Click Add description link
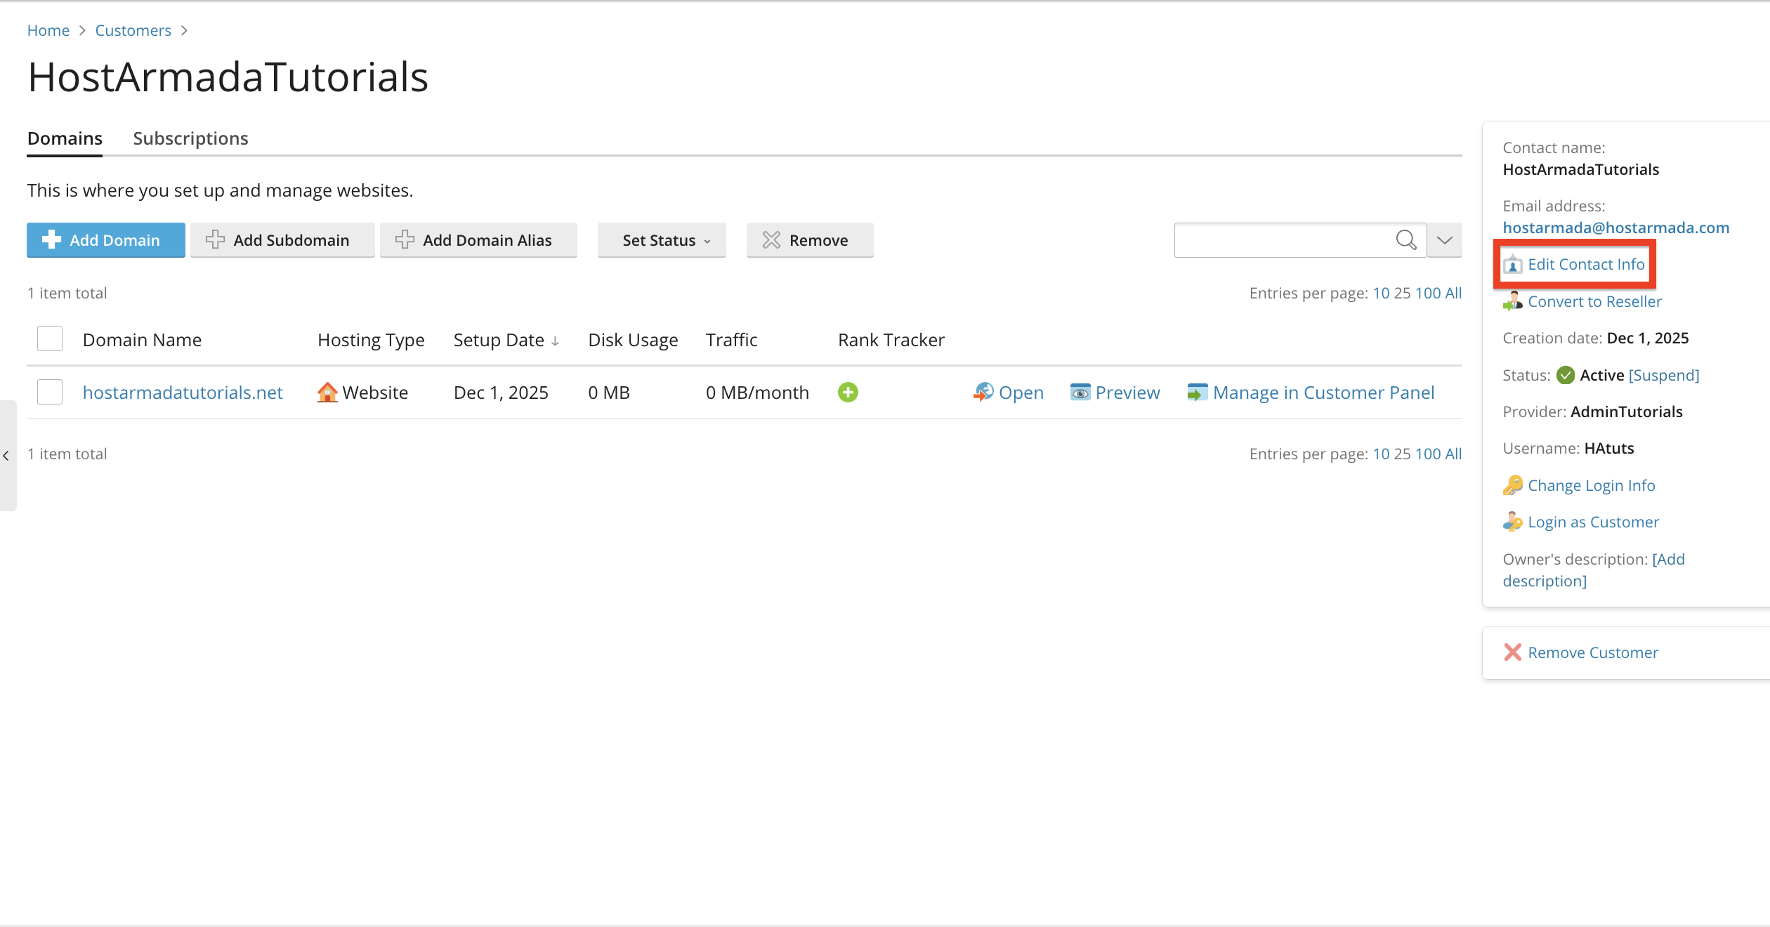This screenshot has width=1770, height=927. pos(1594,570)
